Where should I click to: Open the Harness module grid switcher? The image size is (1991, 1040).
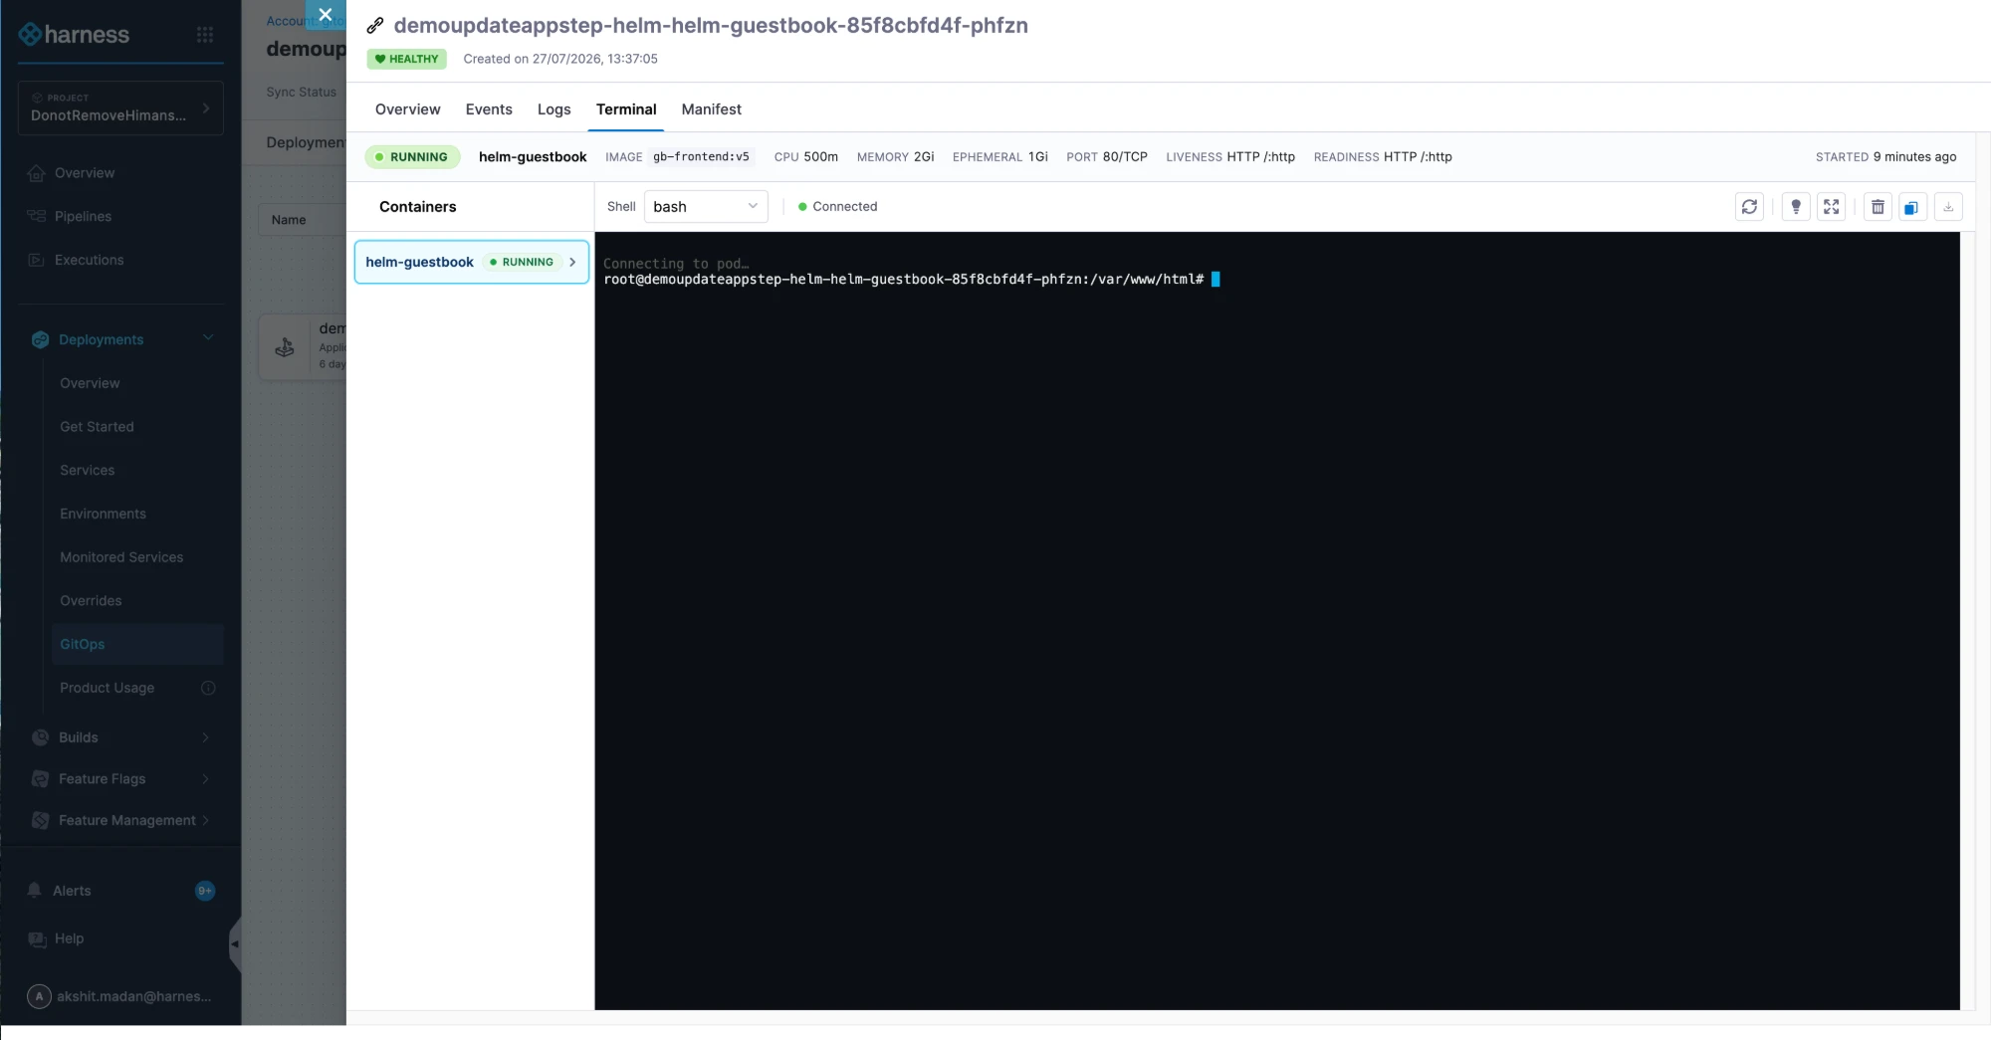(205, 35)
